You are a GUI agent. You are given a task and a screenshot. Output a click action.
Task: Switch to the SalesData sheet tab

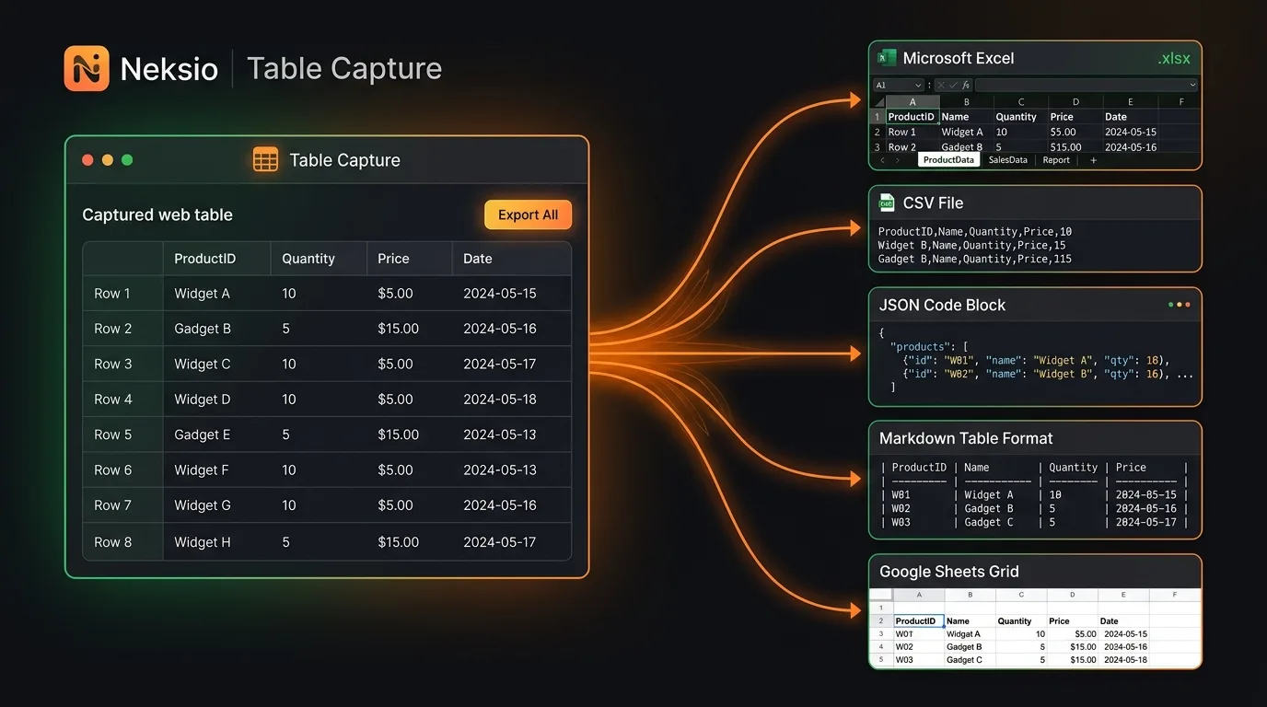pyautogui.click(x=1007, y=160)
